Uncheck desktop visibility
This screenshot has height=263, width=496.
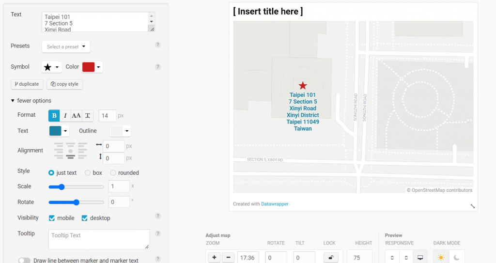(84, 218)
